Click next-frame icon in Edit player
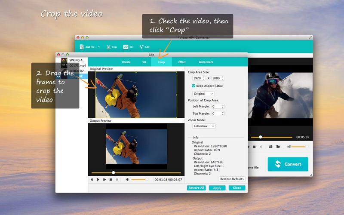This screenshot has width=344, height=215. (x=117, y=179)
